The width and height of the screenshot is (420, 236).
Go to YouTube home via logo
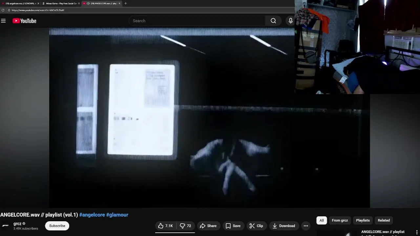click(x=24, y=21)
